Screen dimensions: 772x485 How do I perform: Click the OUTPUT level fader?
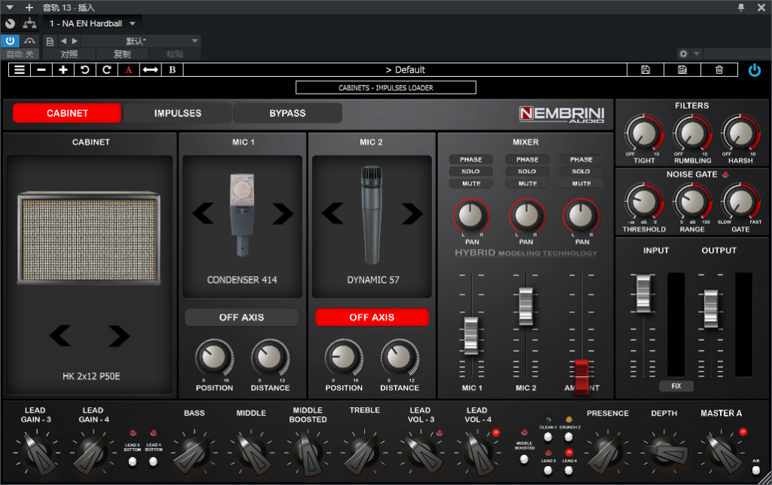point(711,308)
